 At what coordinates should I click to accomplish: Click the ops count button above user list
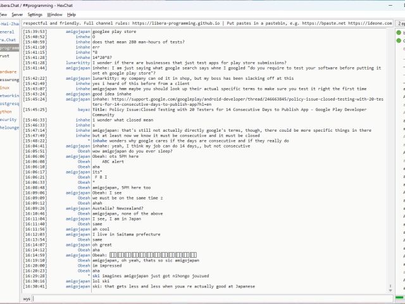[x=400, y=22]
